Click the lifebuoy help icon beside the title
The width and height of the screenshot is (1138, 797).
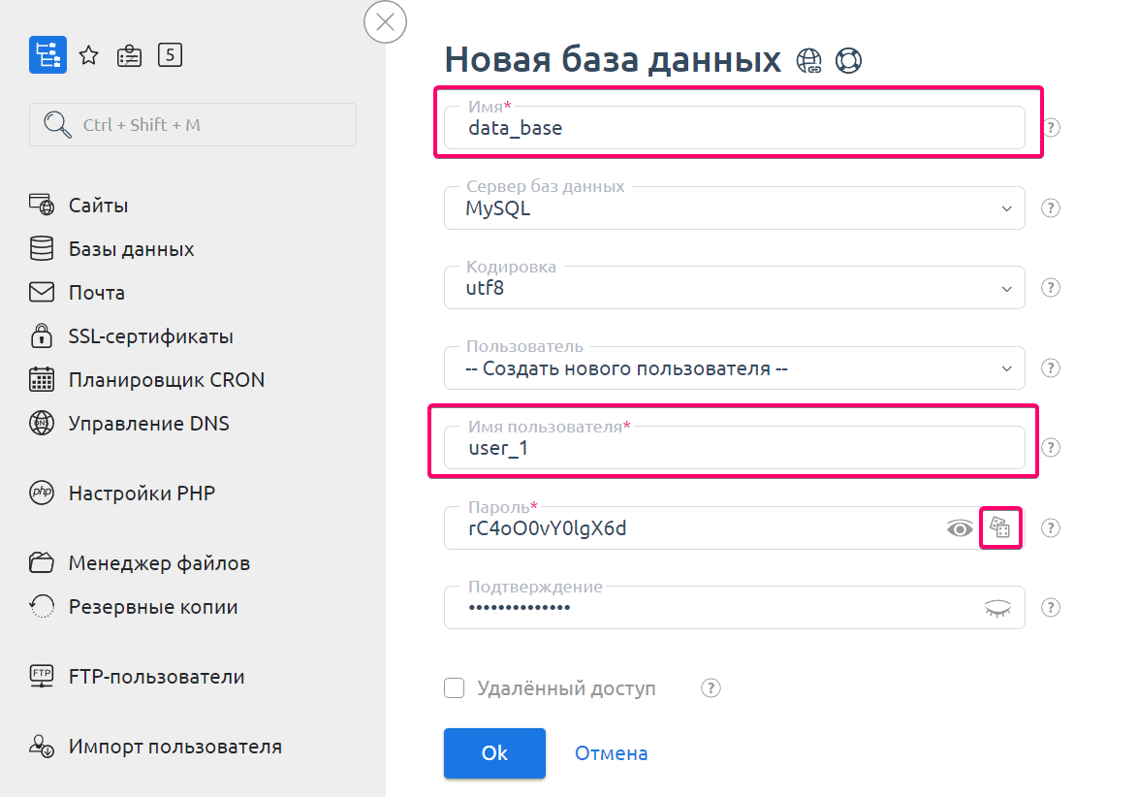[x=849, y=60]
